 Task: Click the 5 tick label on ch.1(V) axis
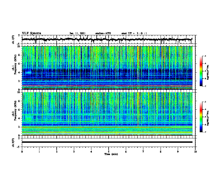click(x=19, y=35)
